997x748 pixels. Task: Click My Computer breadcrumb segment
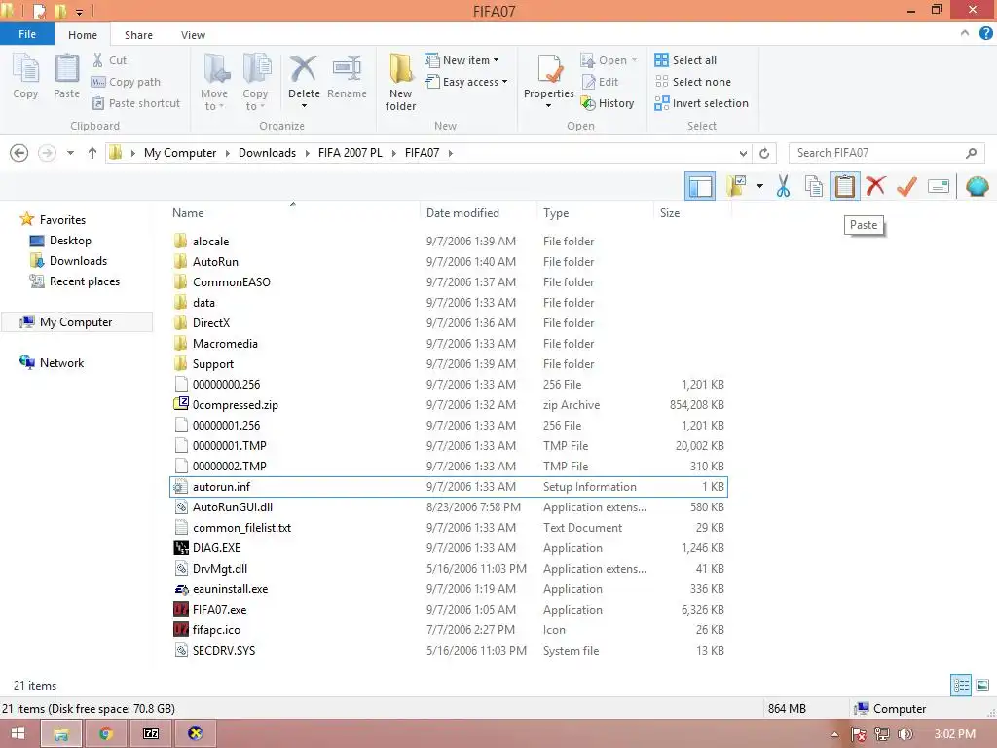tap(180, 153)
